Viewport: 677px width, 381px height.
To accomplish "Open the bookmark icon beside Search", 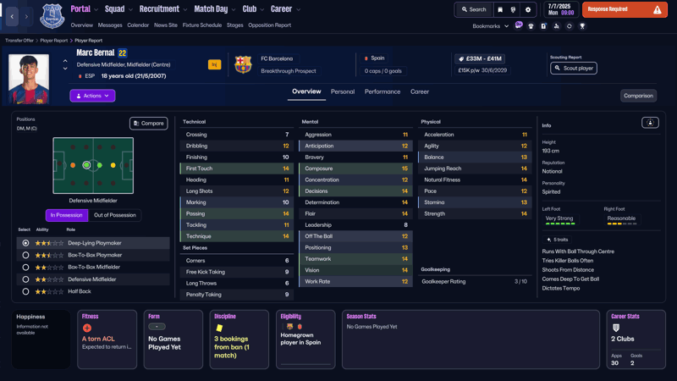I will point(500,9).
